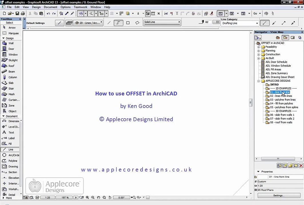Collapse the Design section in ToolBox
The image size is (304, 205).
click(x=3, y=38)
